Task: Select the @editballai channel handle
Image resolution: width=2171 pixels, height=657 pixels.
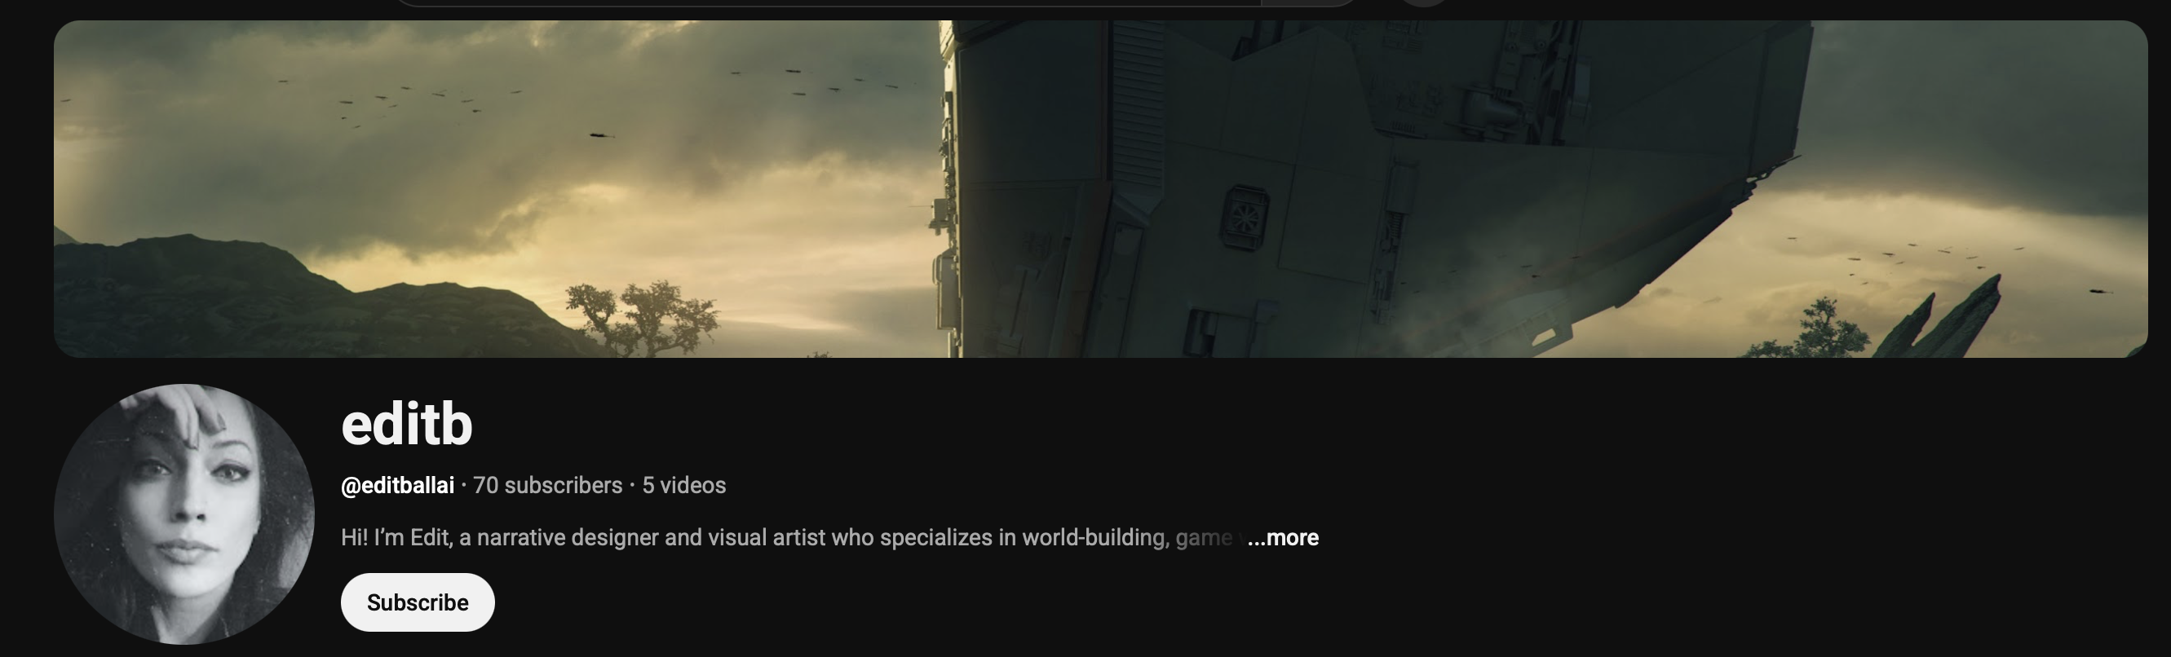Action: pos(397,485)
